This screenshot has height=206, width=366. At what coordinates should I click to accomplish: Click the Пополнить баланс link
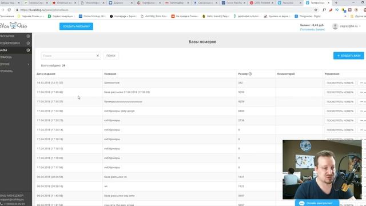click(x=312, y=29)
